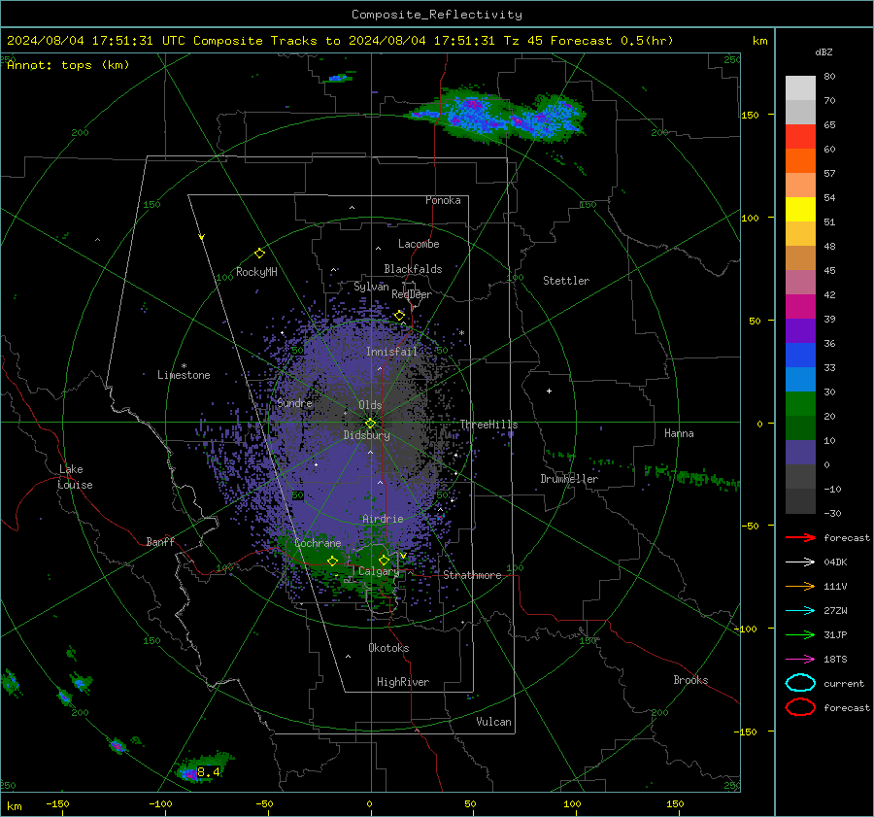Click the Hanna city label
Screen dimensions: 874x817
(x=679, y=433)
